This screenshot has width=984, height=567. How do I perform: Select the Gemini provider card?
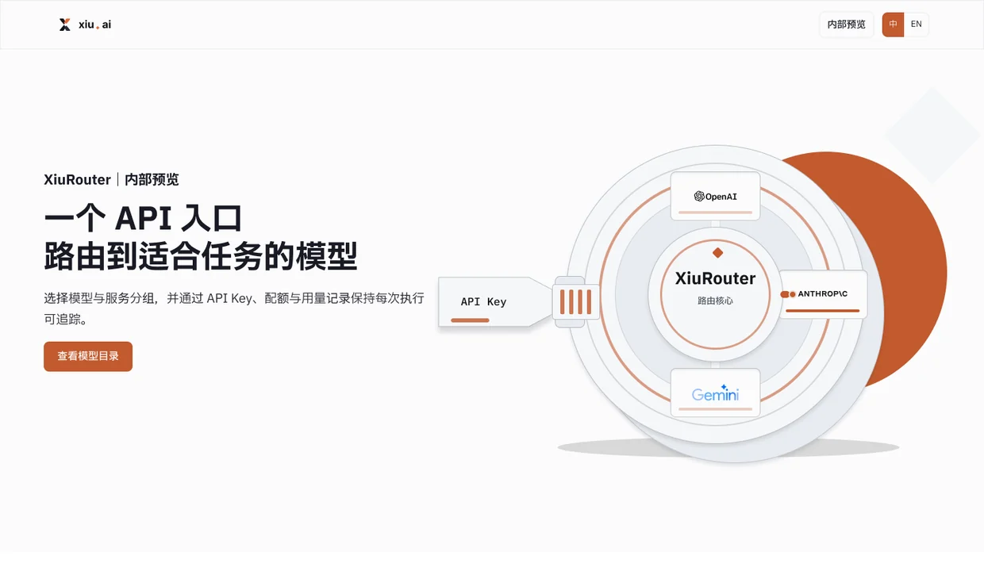click(x=715, y=393)
